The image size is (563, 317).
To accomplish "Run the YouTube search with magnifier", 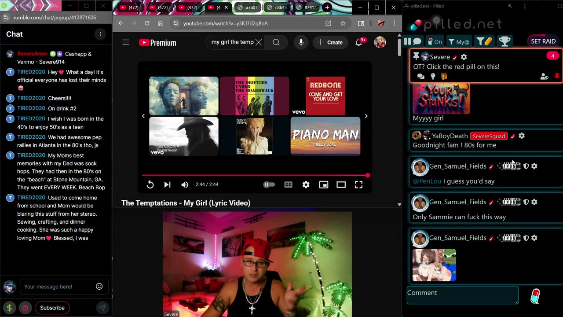I will (x=276, y=42).
